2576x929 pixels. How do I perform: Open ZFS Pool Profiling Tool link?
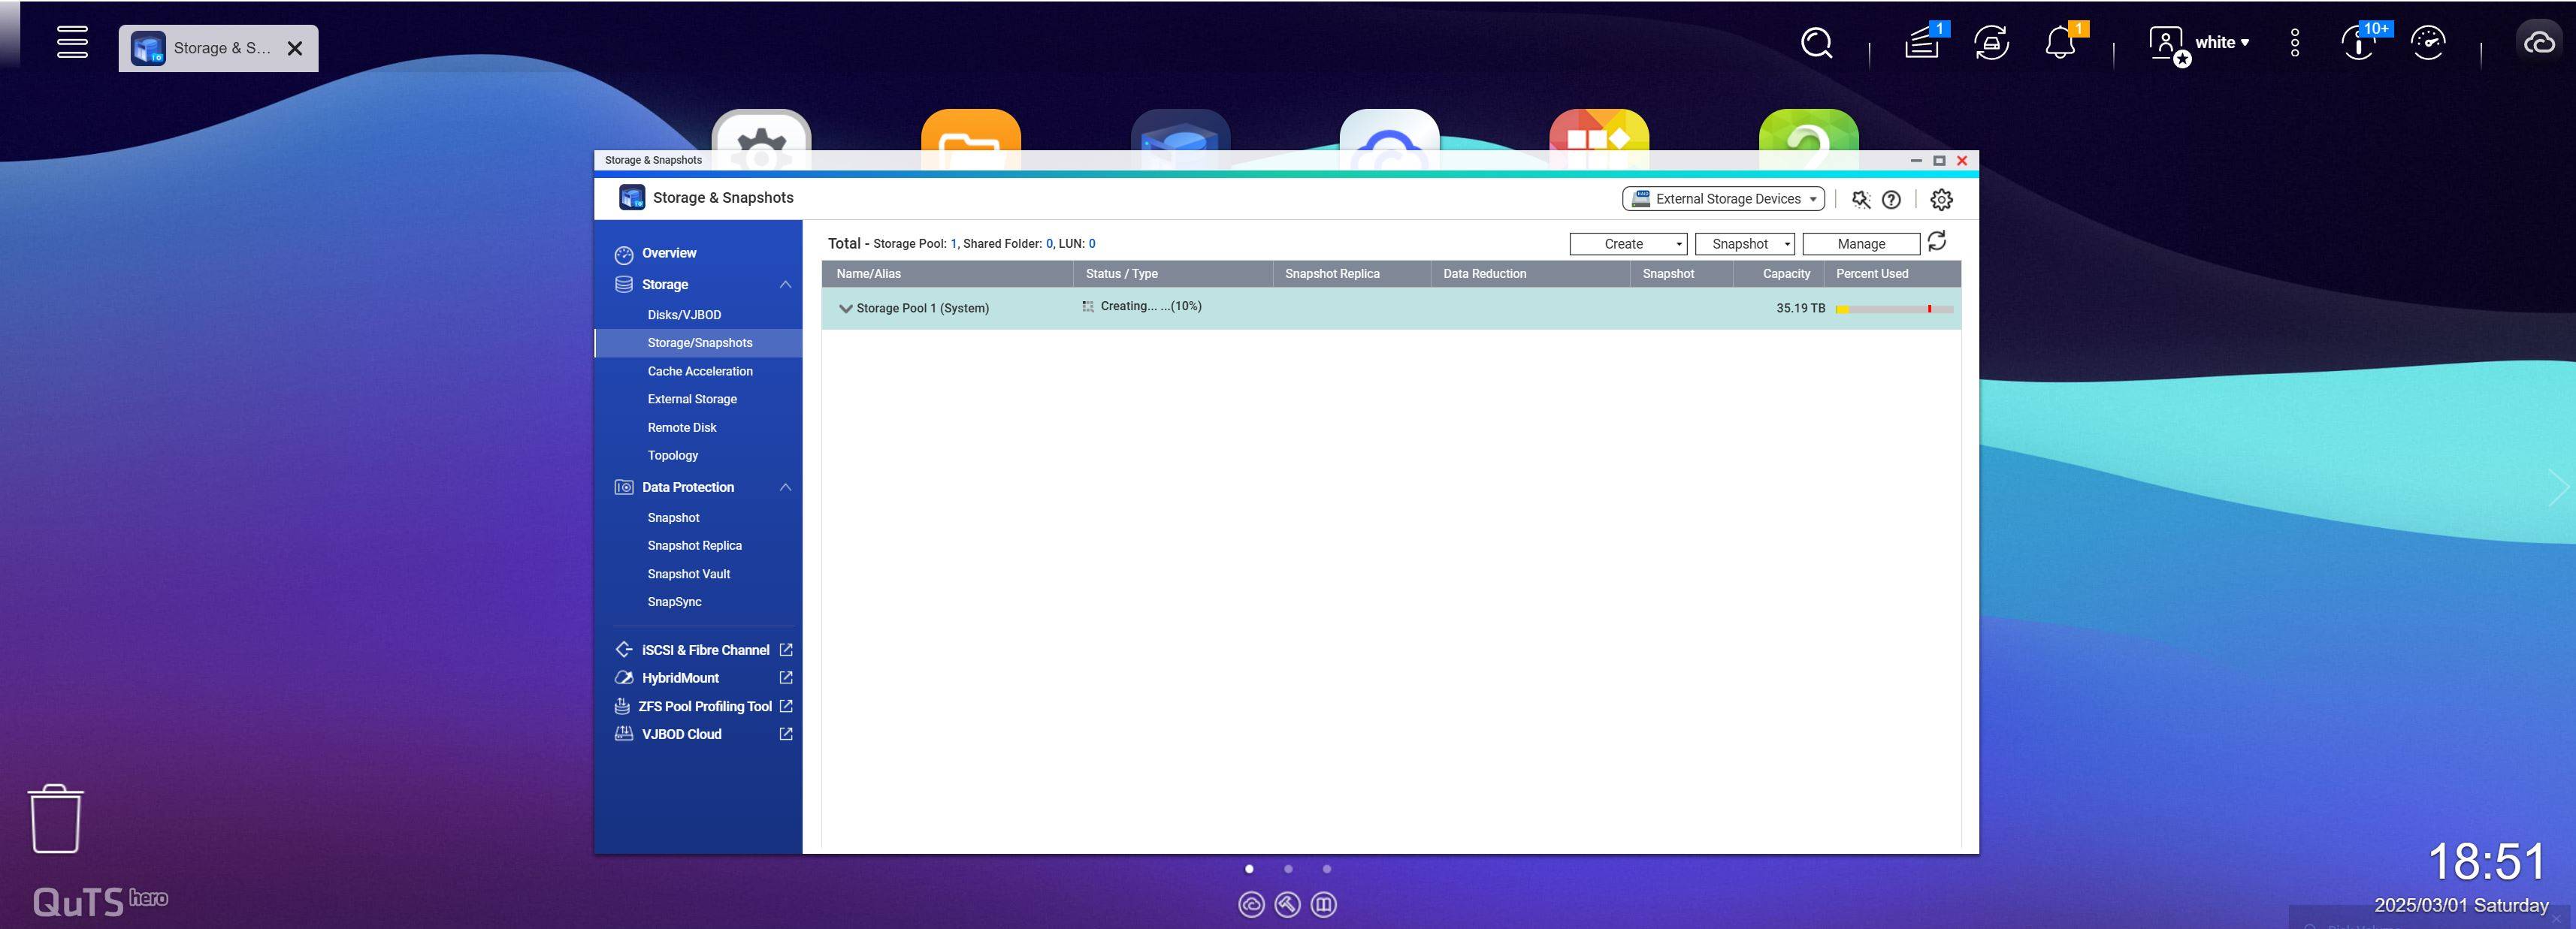[x=703, y=706]
